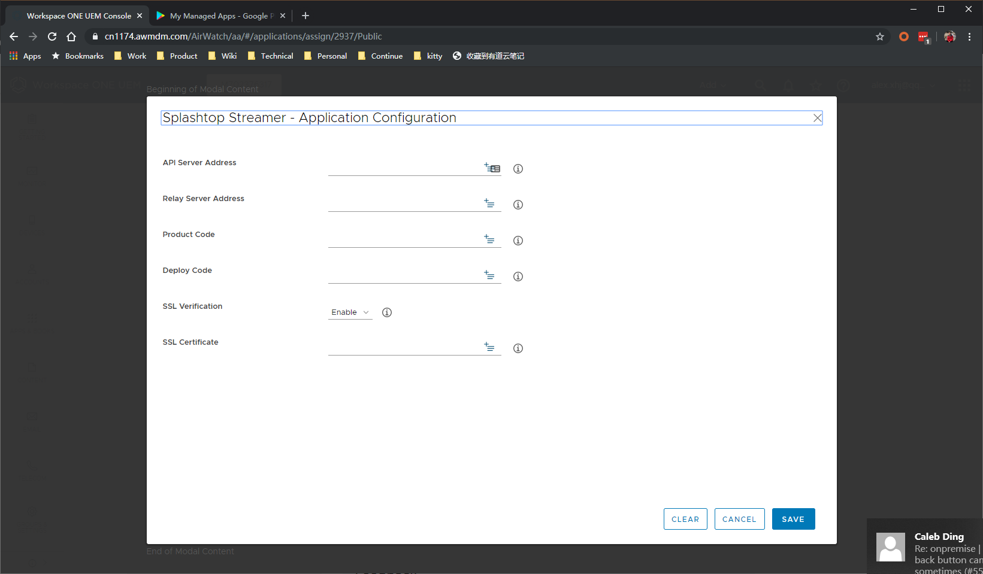This screenshot has height=574, width=983.
Task: Click the site lock icon in address bar
Action: tap(95, 37)
